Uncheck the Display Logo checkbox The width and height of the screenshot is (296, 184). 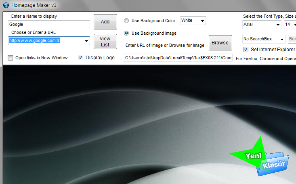coord(81,58)
